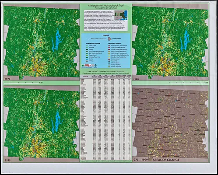Click the blue shield logo below the legend
Image resolution: width=218 pixels, height=175 pixels.
95,65
